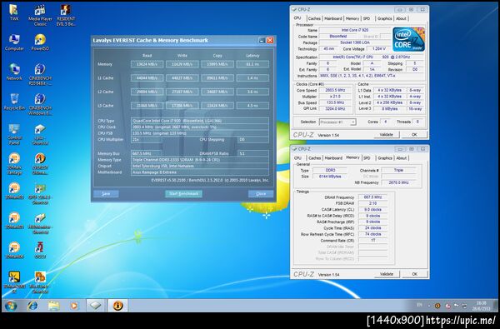
Task: Open Windows Explorer from the taskbar
Action: coord(53,306)
